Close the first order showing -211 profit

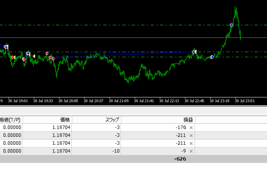coord(191,135)
